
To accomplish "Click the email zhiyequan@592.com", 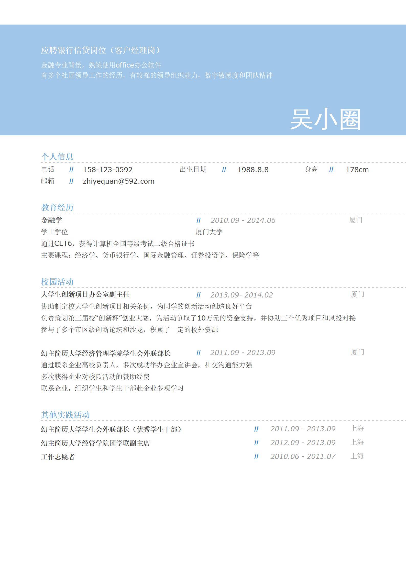I will click(x=118, y=181).
